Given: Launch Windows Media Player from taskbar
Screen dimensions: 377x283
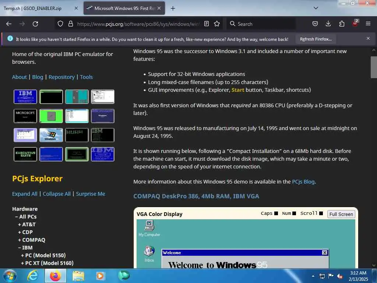Looking at the screenshot, I should click(x=100, y=276).
